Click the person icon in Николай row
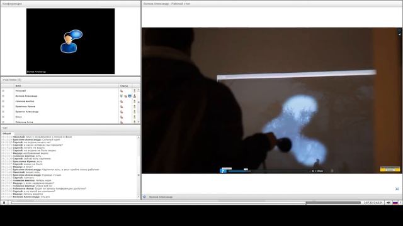 [134, 90]
